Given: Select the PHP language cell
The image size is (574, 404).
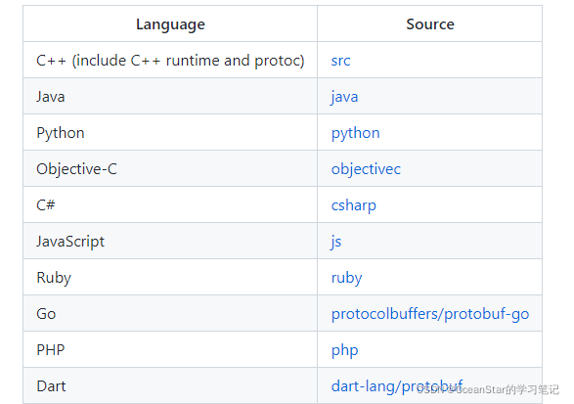Looking at the screenshot, I should click(x=170, y=350).
